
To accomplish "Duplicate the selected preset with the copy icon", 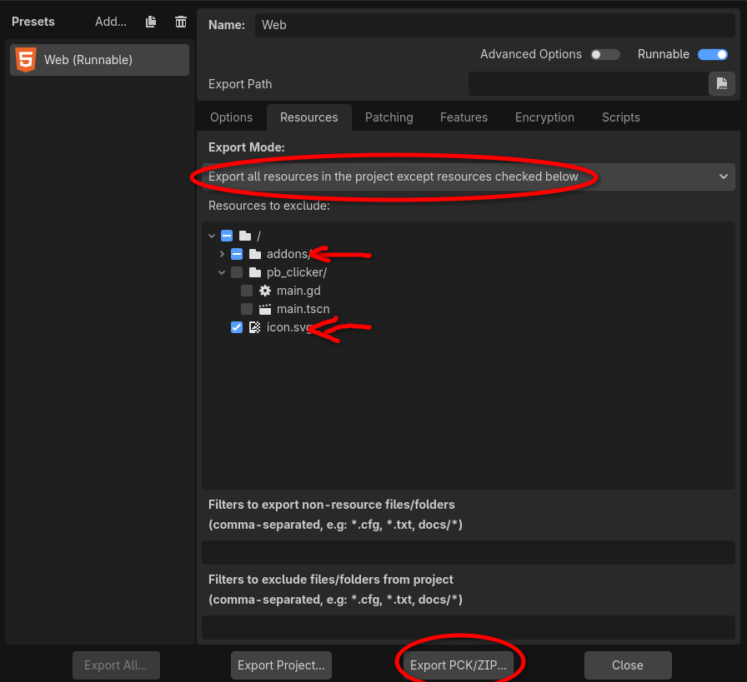I will (x=151, y=22).
